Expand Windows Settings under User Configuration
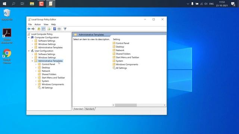Viewport: 239px width, 134px height. coord(32,57)
